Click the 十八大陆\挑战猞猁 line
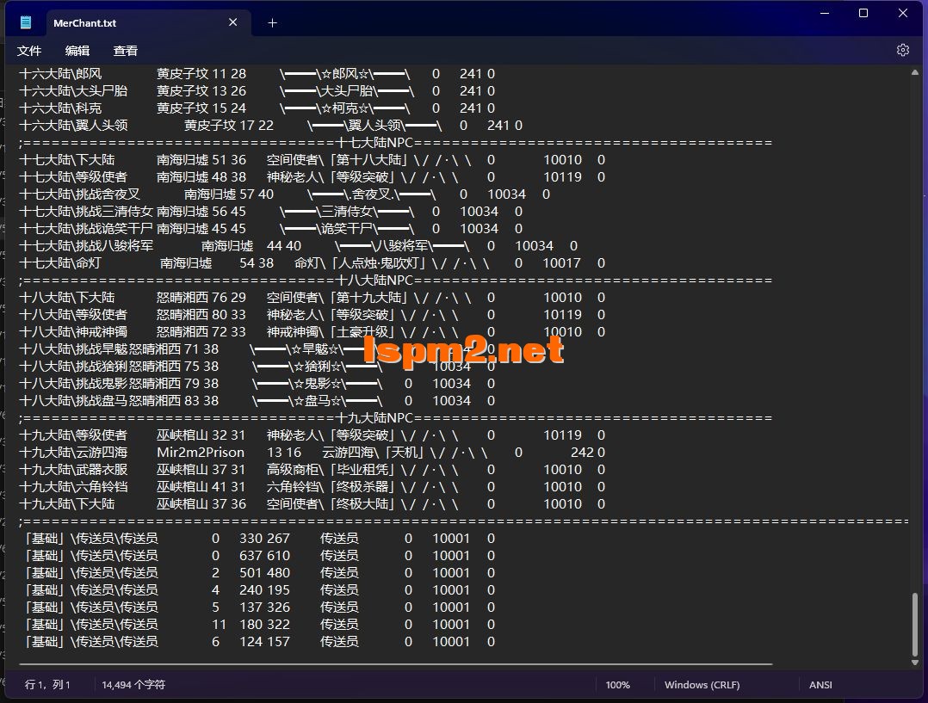The width and height of the screenshot is (928, 703). coord(257,367)
